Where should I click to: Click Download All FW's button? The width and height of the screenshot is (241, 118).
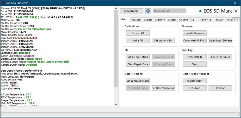(x=195, y=40)
